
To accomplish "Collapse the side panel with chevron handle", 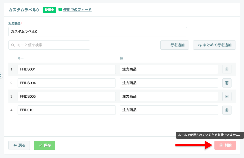I will point(1,76).
